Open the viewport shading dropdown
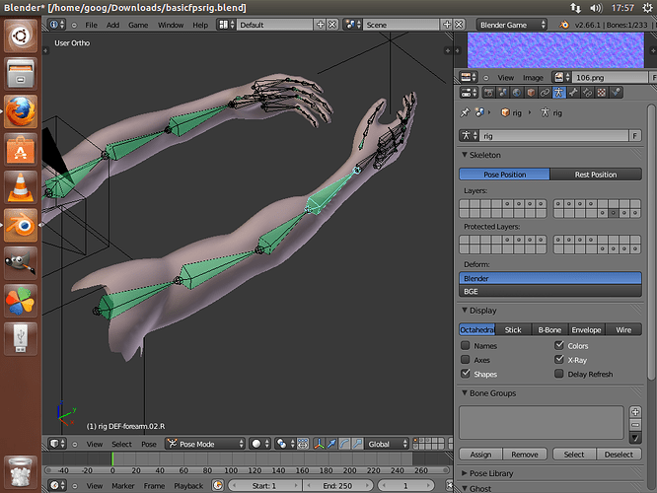 (259, 444)
